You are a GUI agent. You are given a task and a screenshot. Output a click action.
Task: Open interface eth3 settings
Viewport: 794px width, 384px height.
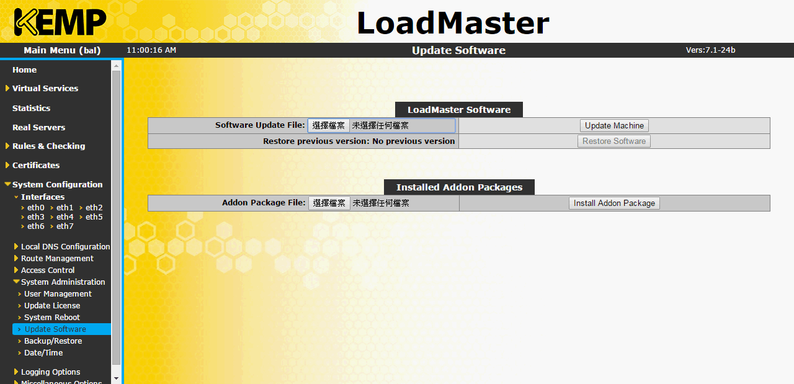click(x=35, y=217)
